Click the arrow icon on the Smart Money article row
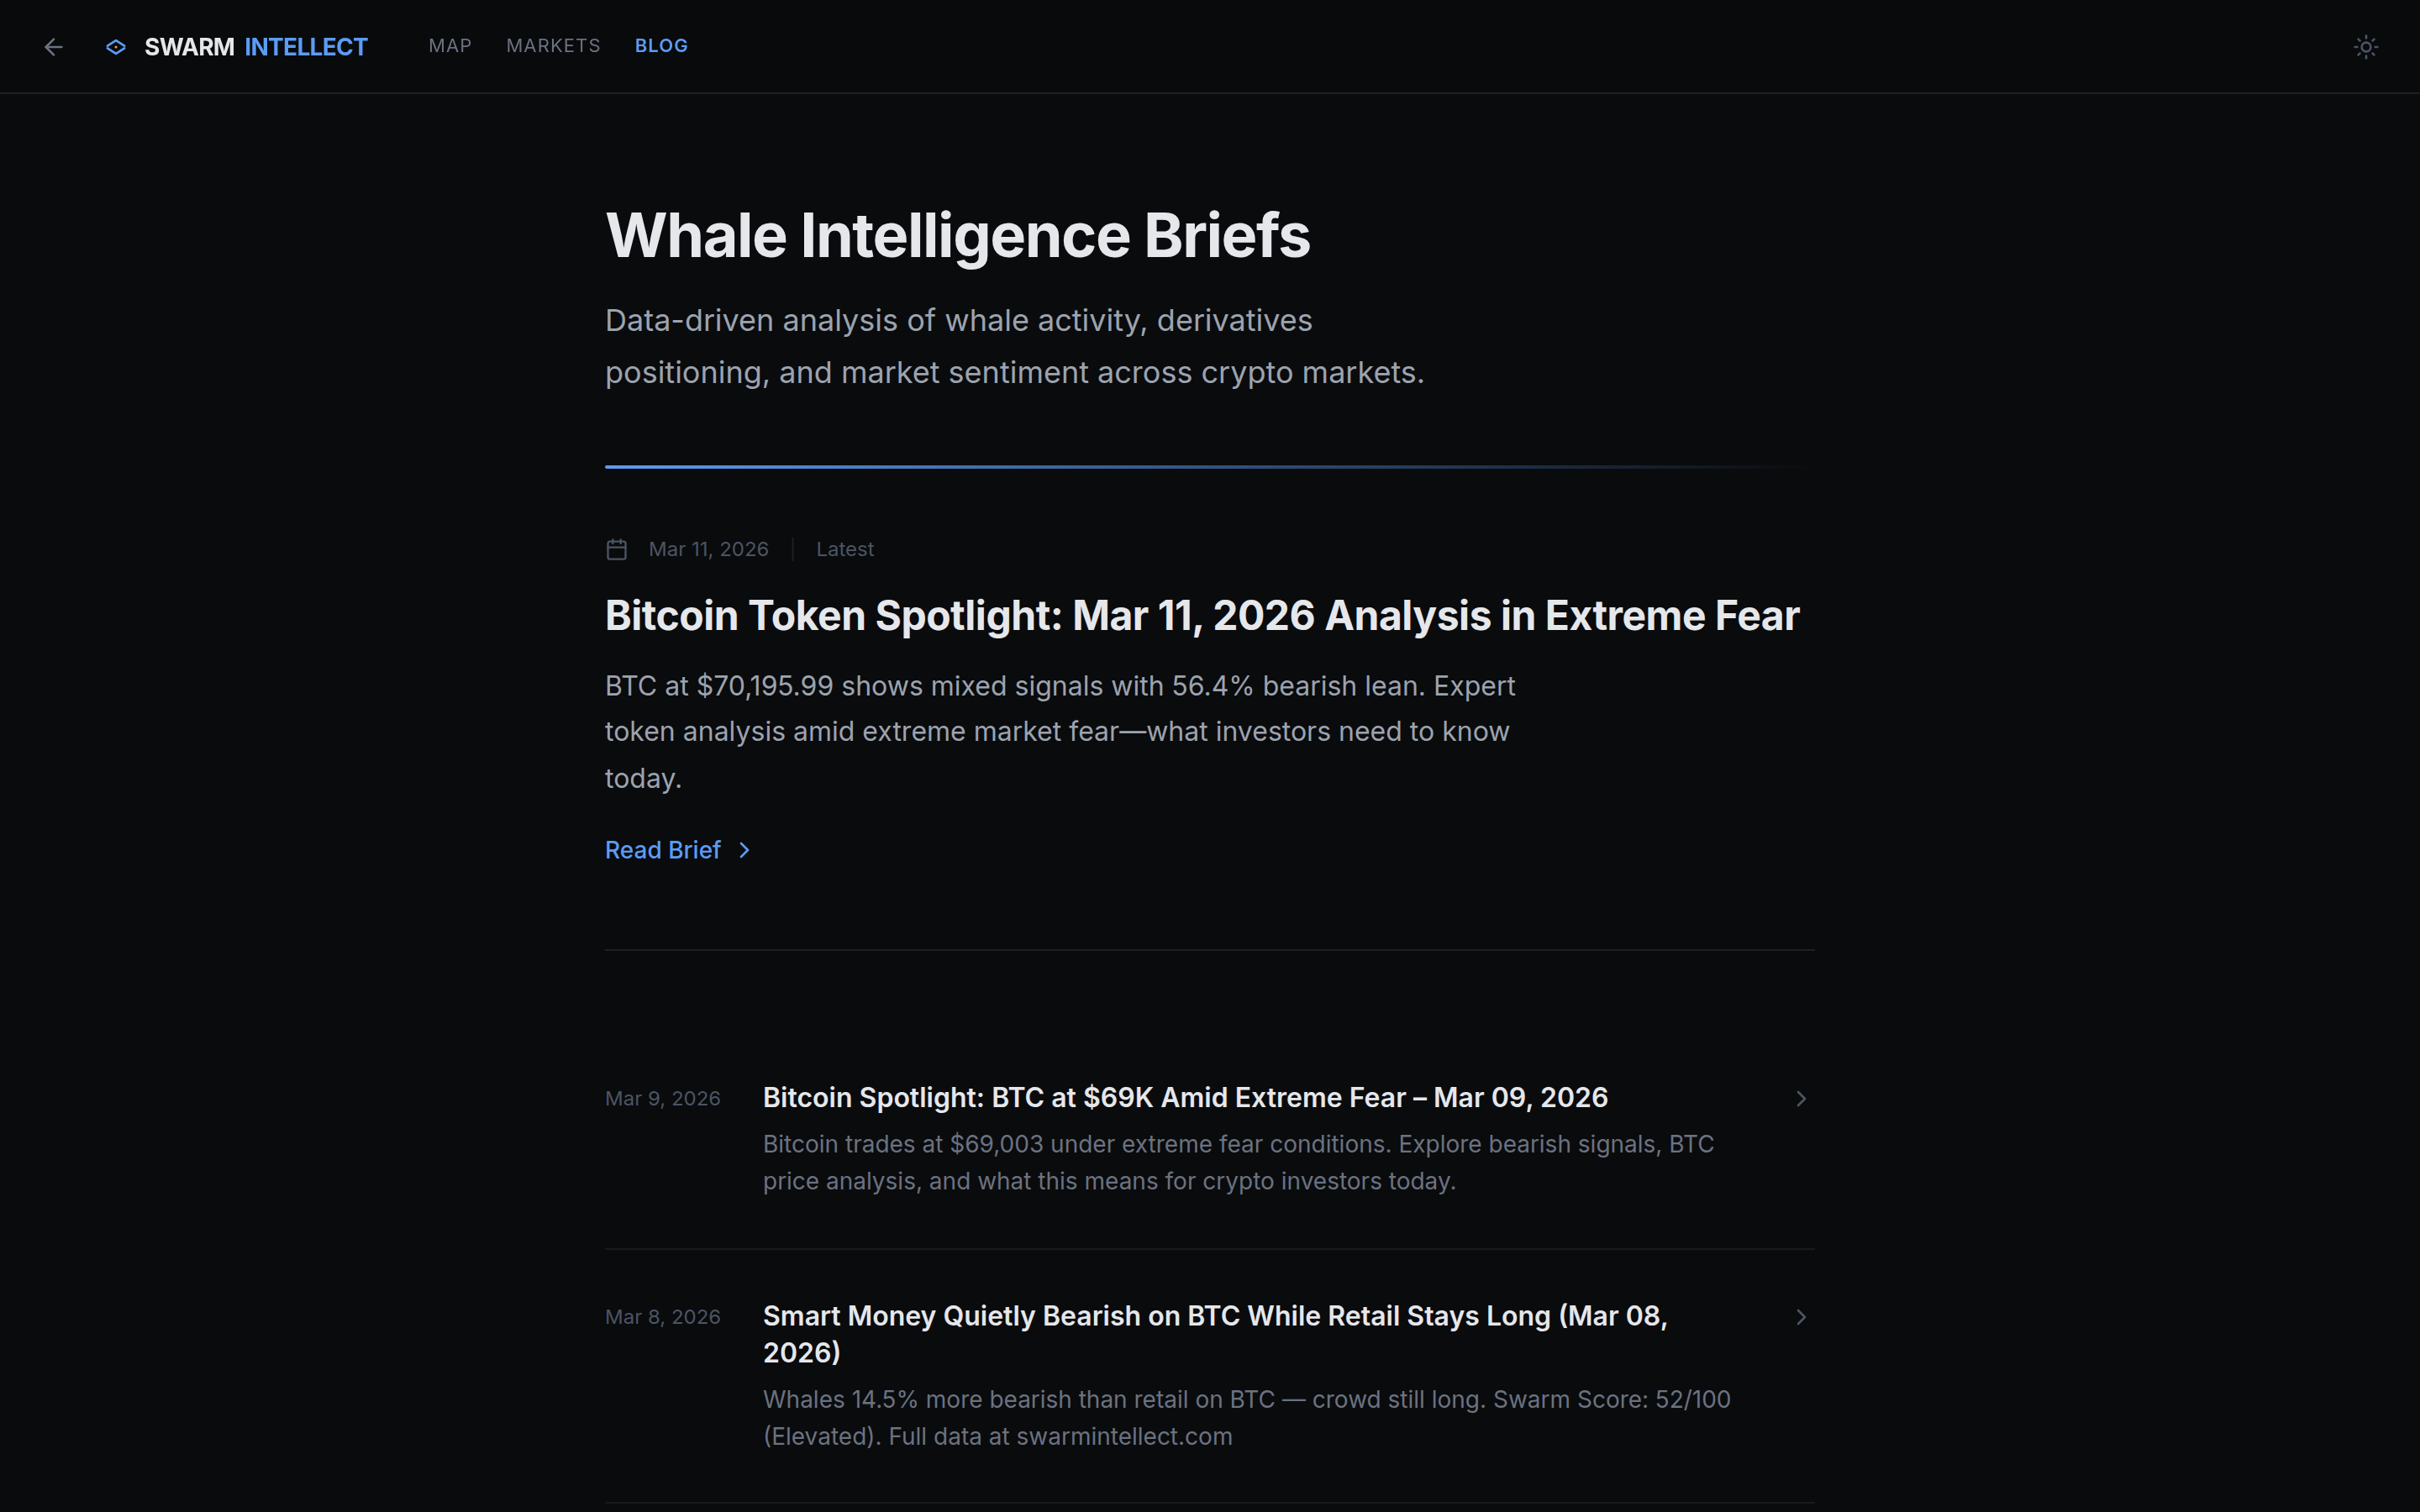The width and height of the screenshot is (2420, 1512). click(x=1801, y=1317)
